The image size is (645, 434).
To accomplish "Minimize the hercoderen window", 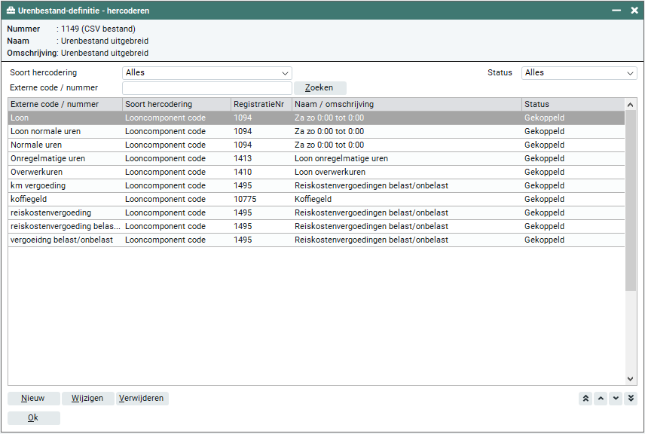I will tap(616, 11).
